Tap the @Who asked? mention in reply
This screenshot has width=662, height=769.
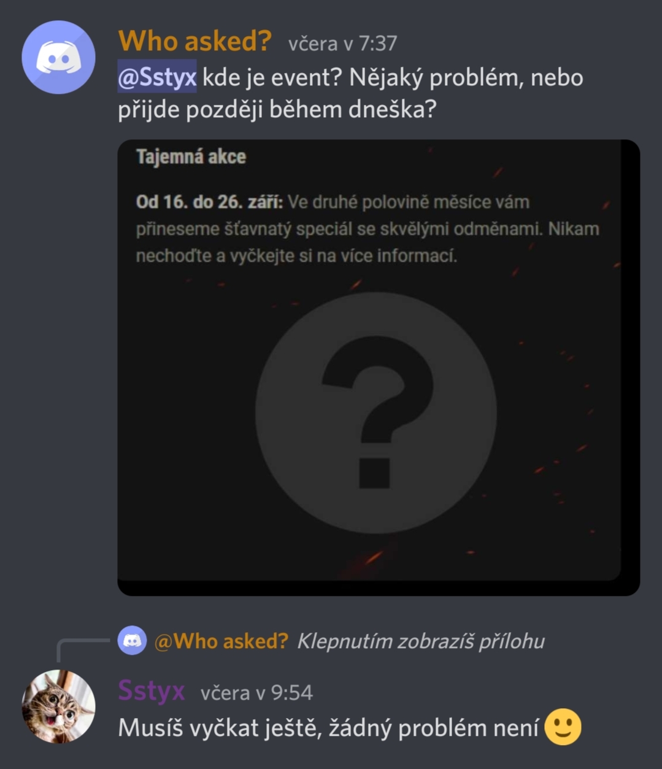pyautogui.click(x=221, y=641)
